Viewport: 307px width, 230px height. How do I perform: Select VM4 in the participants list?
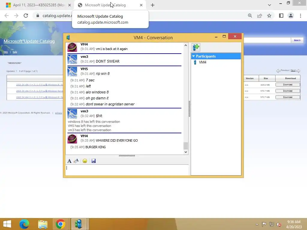(202, 62)
